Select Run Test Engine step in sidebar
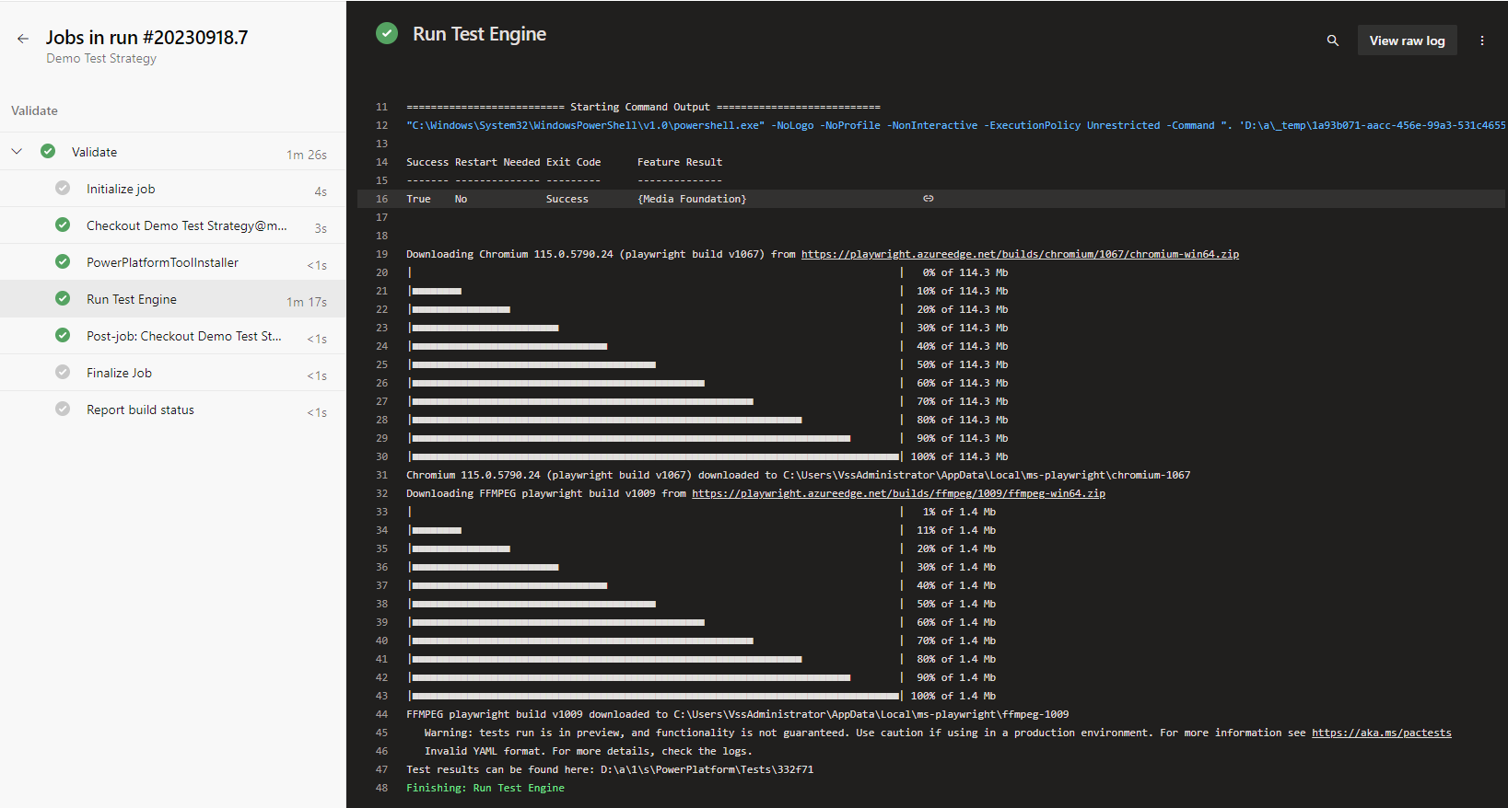1508x808 pixels. click(x=173, y=299)
